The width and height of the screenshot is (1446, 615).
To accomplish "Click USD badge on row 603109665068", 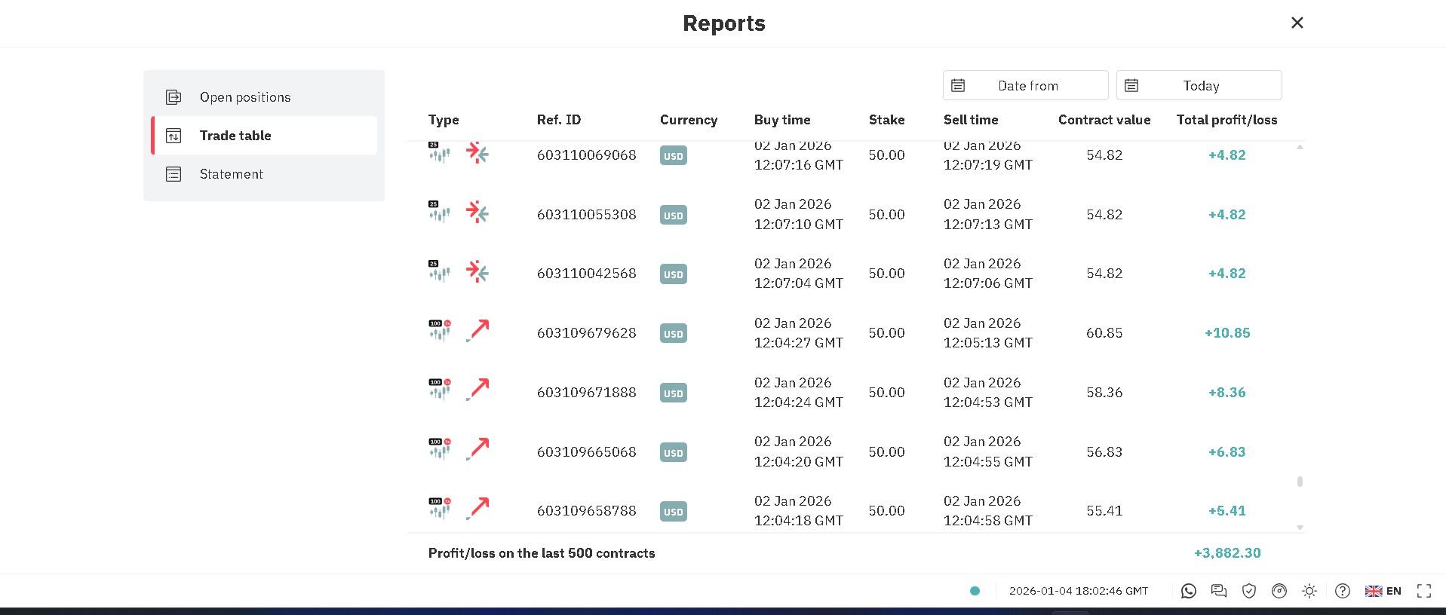I will pyautogui.click(x=673, y=452).
